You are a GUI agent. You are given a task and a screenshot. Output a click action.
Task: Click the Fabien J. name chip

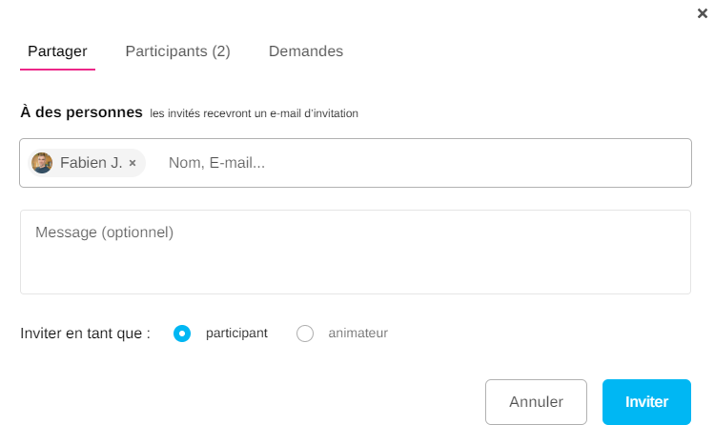91,163
